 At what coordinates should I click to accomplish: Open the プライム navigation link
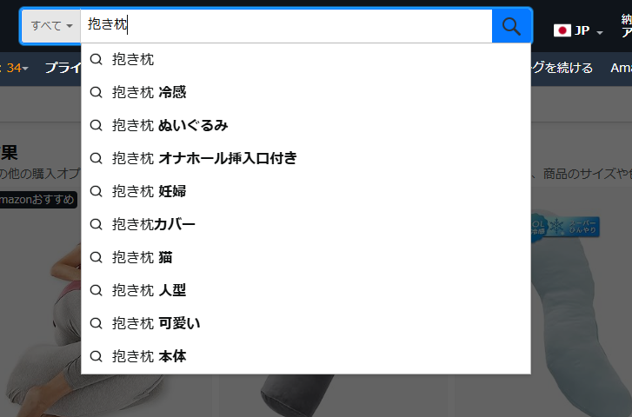click(x=63, y=68)
